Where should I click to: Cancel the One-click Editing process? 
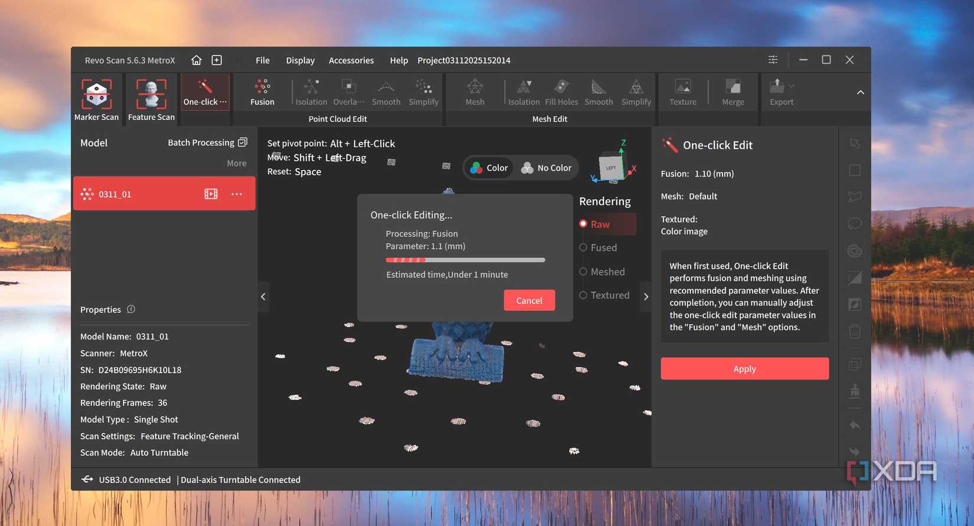529,300
